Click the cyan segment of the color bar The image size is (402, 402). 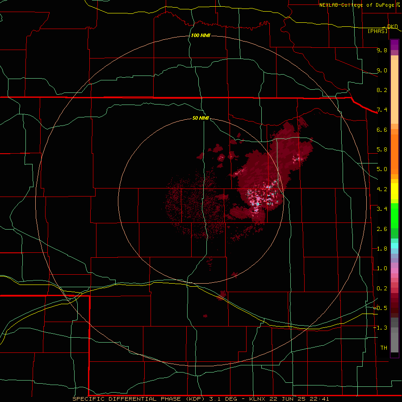point(394,246)
